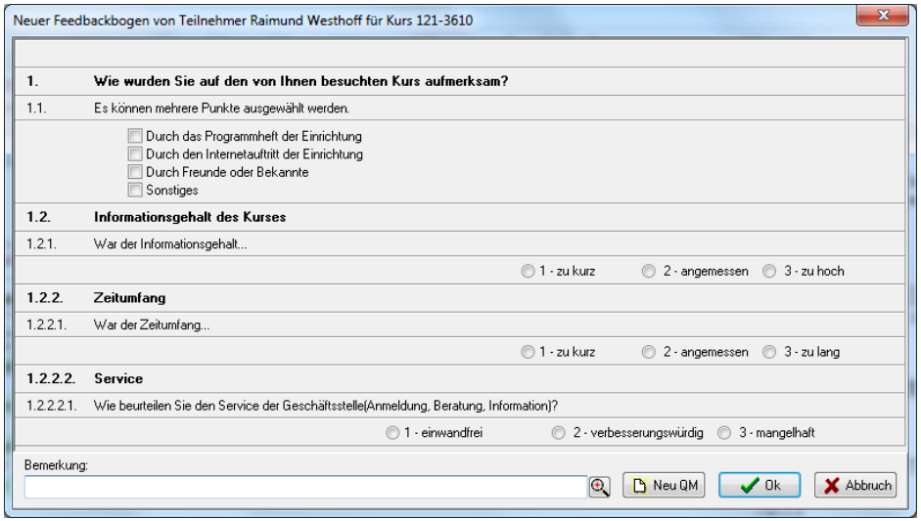921x521 pixels.
Task: Check 'Durch den Internetauftritt der Einrichtung'
Action: point(135,154)
